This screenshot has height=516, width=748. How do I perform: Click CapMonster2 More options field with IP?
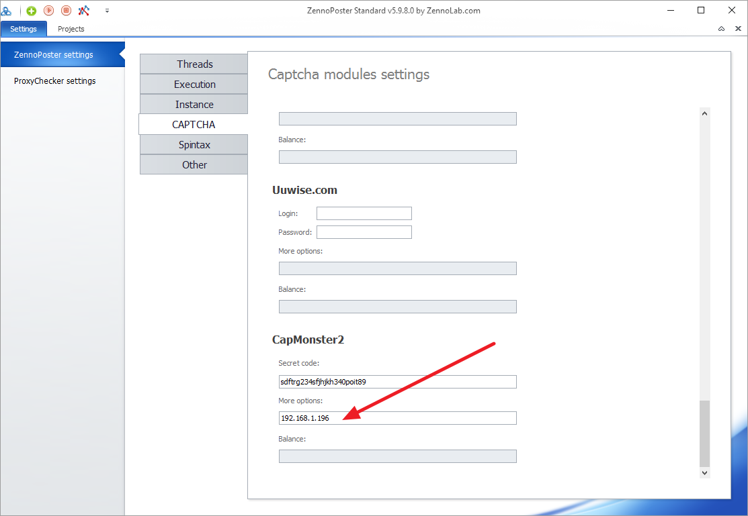(x=397, y=418)
